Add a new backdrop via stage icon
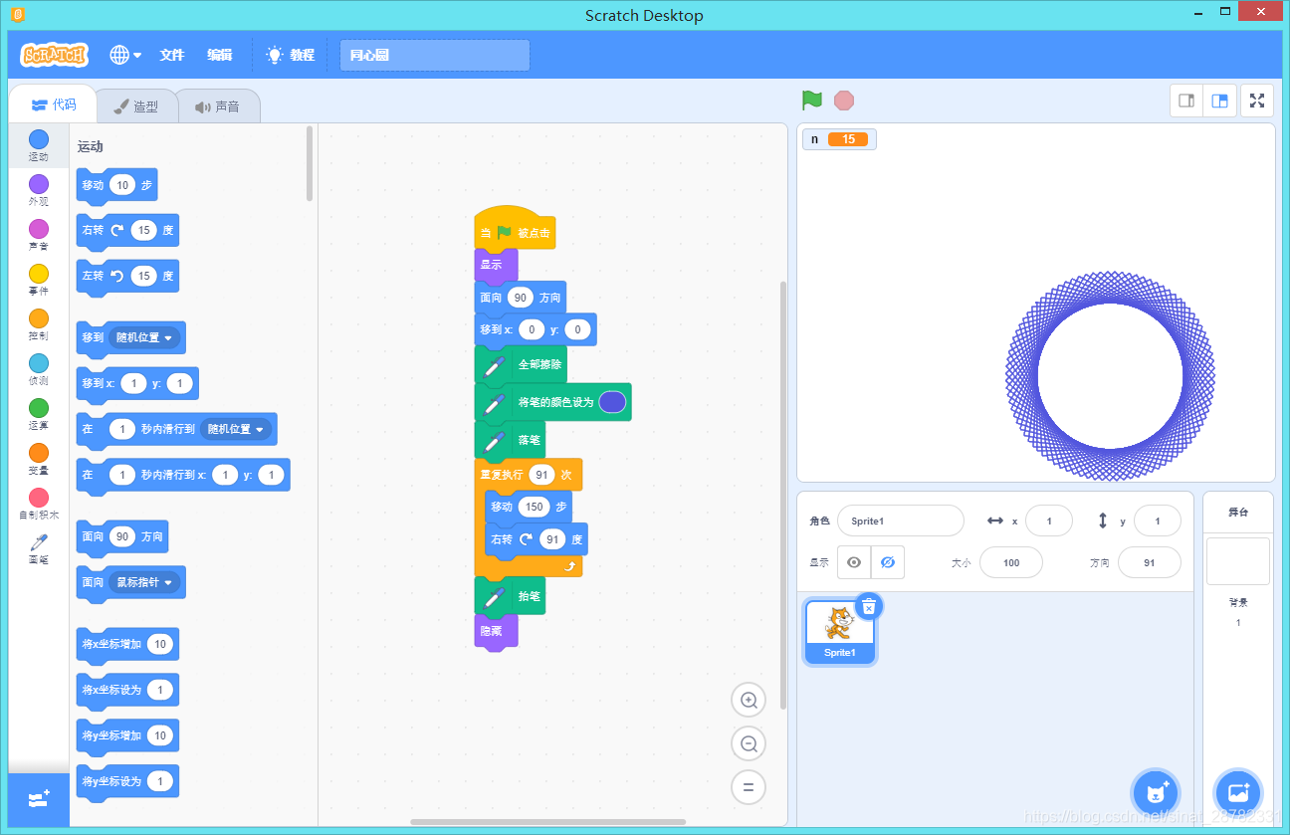Viewport: 1290px width, 835px height. coord(1237,793)
